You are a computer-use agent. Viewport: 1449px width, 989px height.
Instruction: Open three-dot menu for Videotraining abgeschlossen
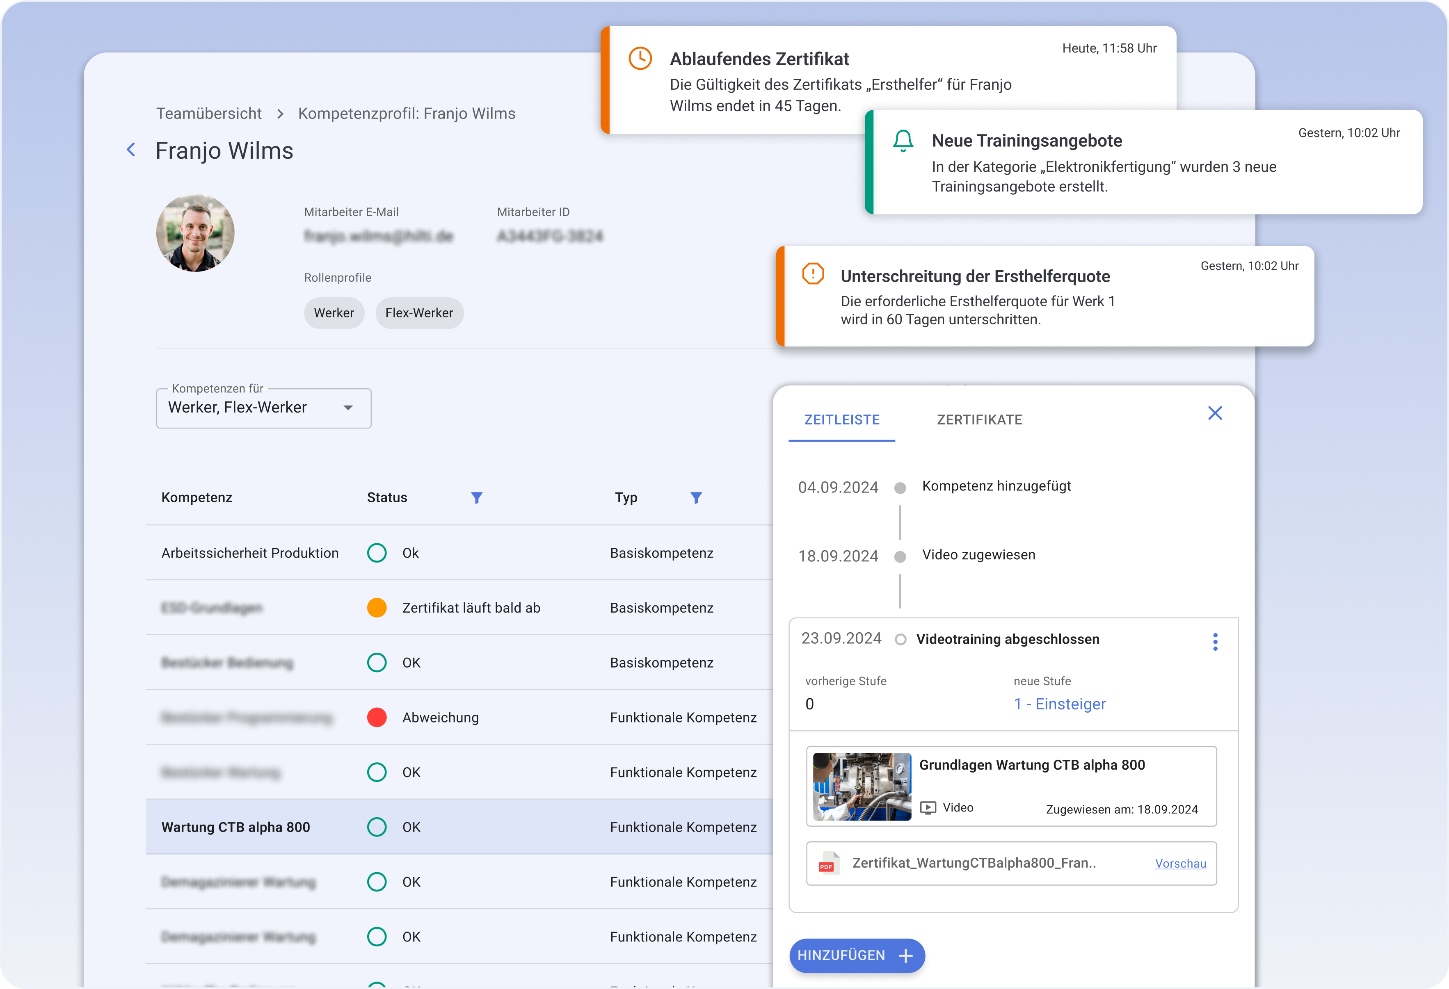[x=1215, y=641]
